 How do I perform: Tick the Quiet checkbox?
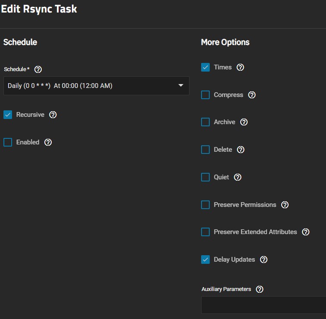coord(205,177)
